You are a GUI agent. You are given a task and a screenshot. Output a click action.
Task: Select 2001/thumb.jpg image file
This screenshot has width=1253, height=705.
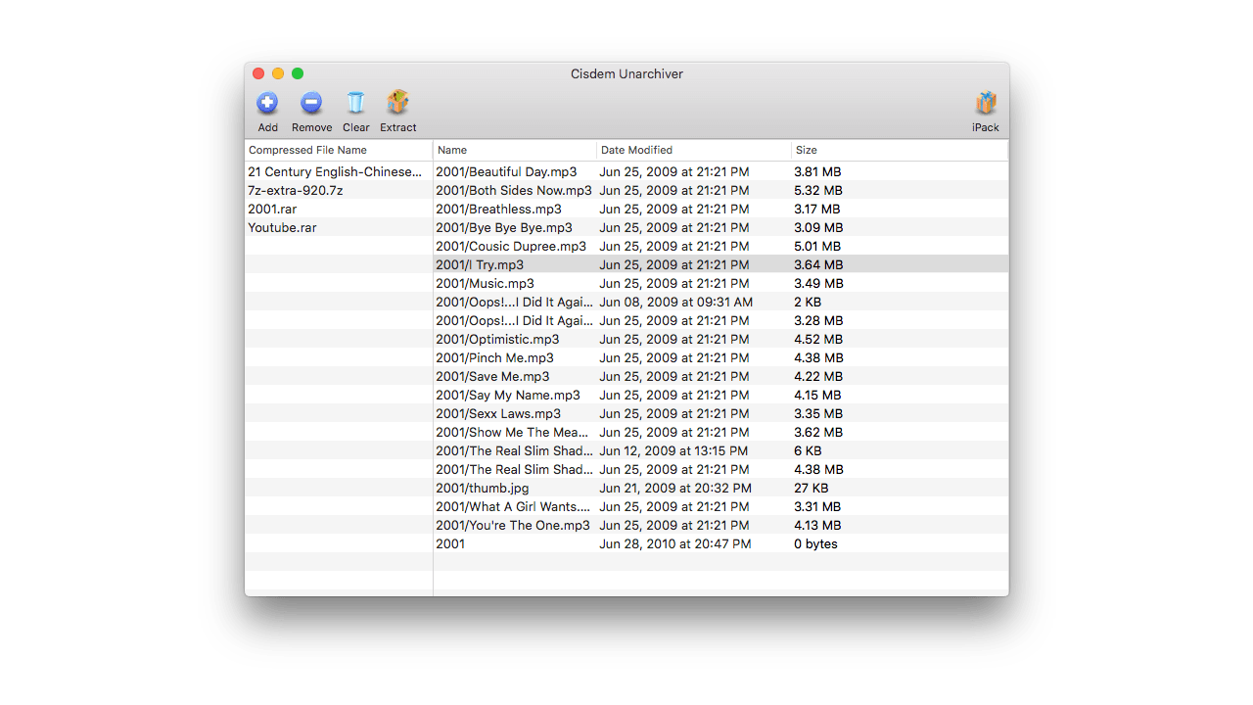click(720, 488)
